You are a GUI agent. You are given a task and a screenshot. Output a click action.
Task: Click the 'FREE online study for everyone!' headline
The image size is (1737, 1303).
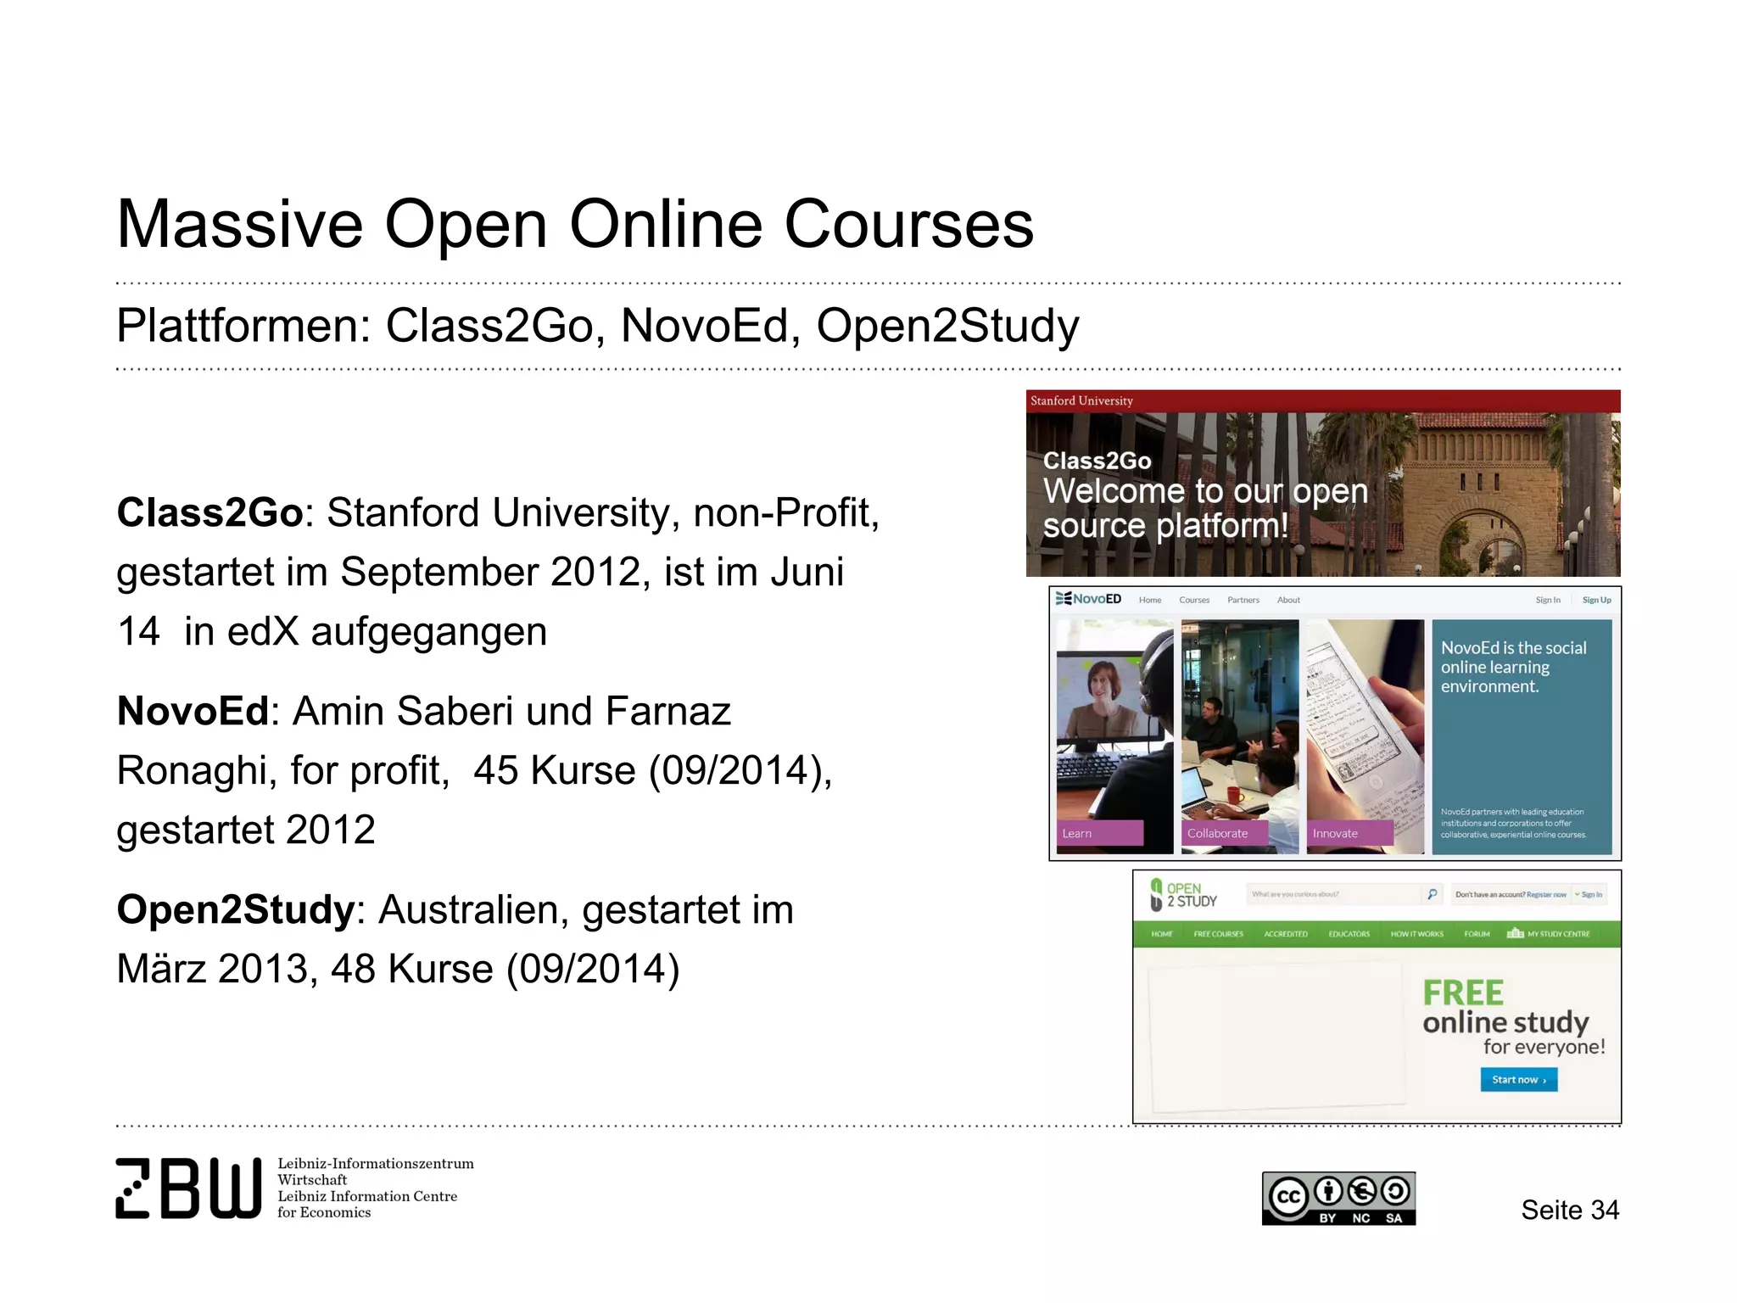tap(1514, 1017)
